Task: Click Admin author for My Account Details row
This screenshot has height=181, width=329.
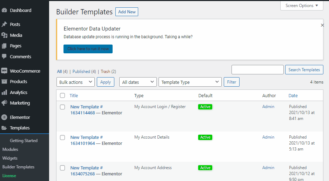Action: 268,137
